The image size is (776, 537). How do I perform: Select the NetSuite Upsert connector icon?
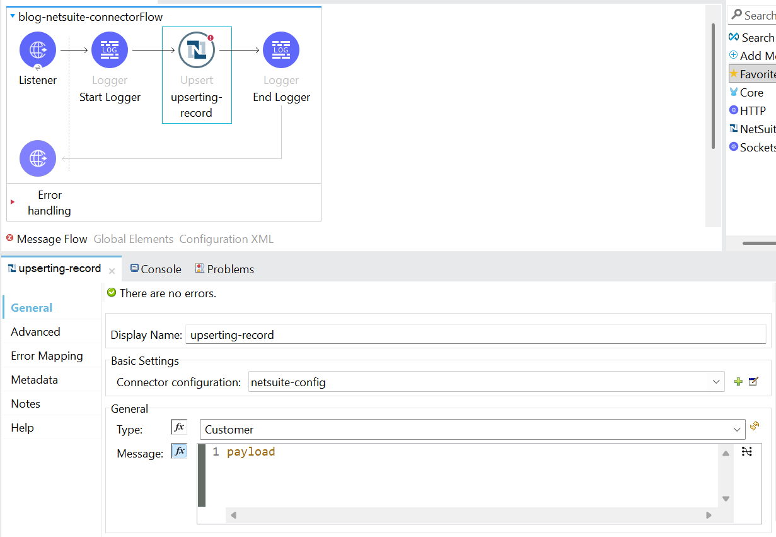pos(197,50)
